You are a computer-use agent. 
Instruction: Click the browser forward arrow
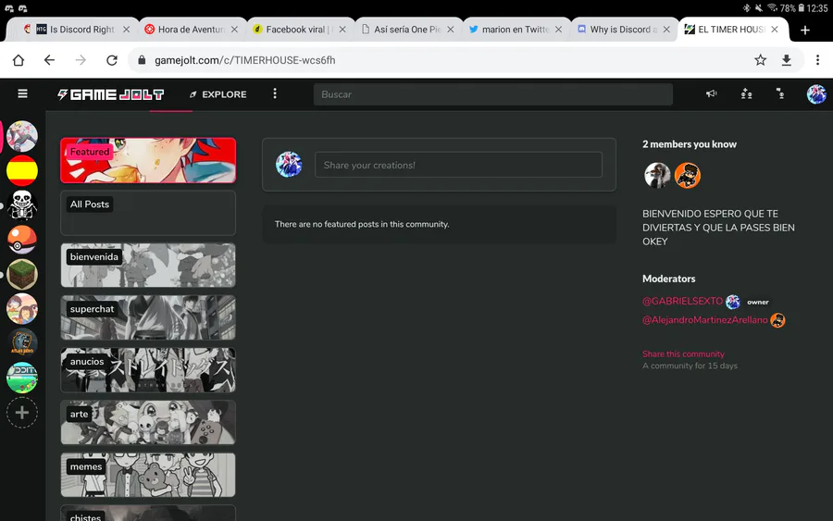pos(81,60)
